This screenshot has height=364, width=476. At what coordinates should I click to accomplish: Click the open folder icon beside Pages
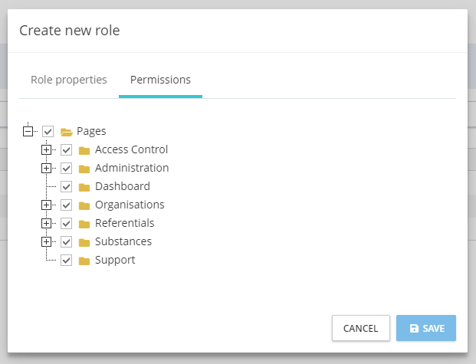pos(66,132)
